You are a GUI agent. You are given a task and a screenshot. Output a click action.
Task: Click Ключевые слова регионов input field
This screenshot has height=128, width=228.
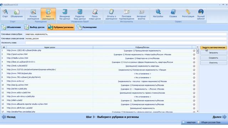126,38
